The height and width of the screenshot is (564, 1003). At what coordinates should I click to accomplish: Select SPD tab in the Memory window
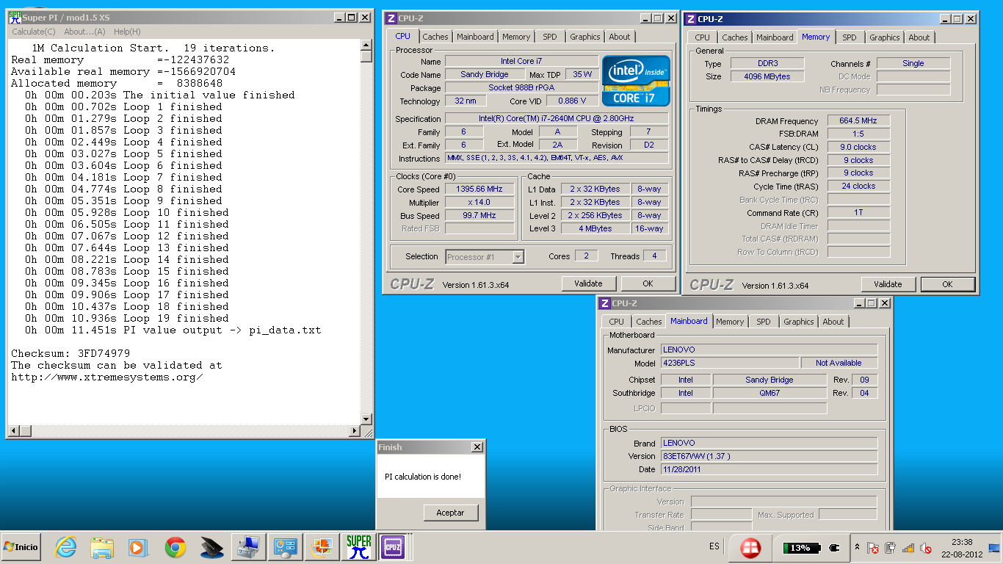850,37
